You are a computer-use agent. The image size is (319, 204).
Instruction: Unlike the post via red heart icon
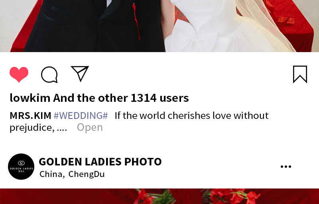coord(19,74)
